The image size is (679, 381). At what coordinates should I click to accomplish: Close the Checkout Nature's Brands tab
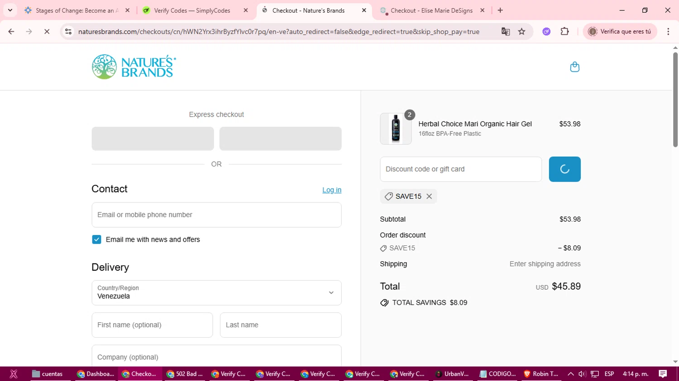[364, 10]
